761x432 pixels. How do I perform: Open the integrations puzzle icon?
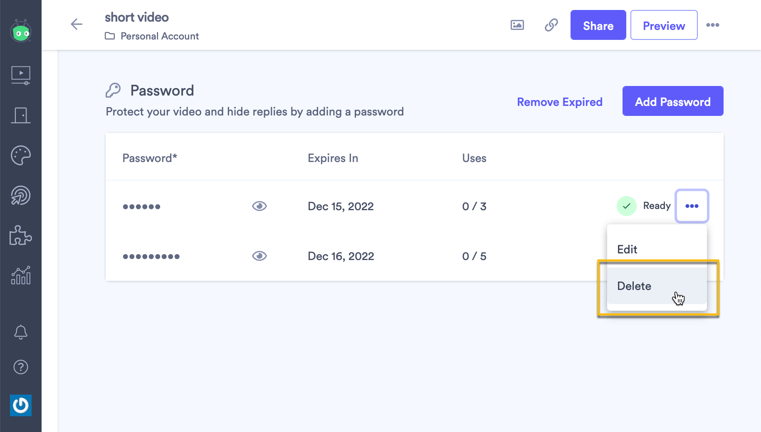[21, 236]
